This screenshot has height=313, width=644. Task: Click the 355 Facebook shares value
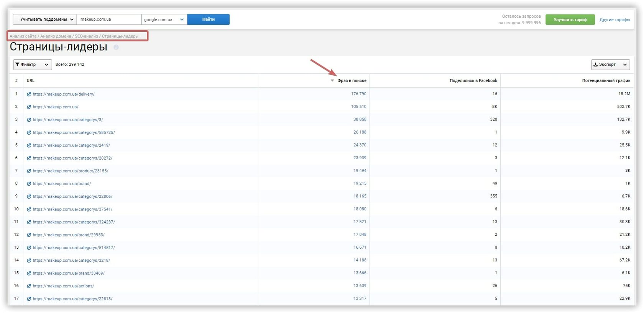494,196
